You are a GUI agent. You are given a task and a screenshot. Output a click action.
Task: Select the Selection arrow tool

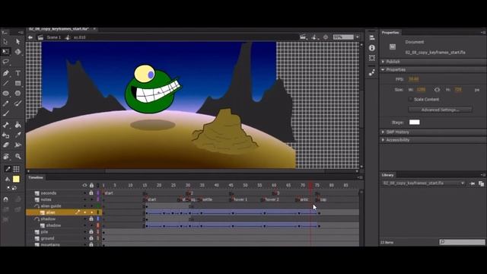[x=5, y=41]
